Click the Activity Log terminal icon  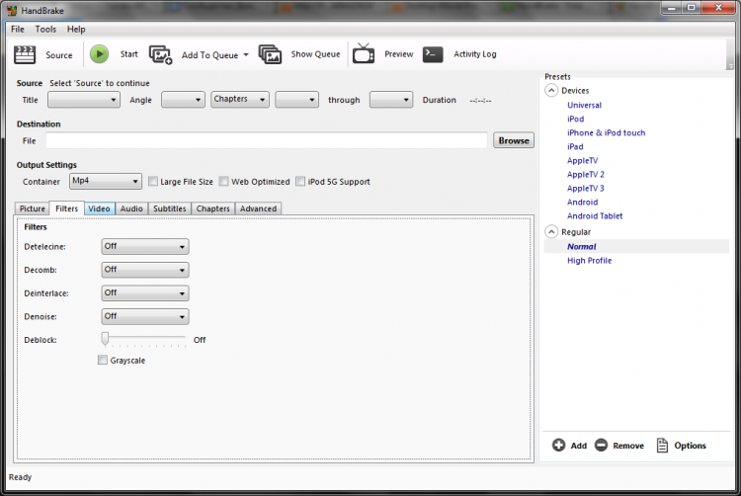tap(433, 54)
